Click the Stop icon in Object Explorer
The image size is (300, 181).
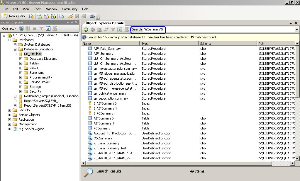coord(35,29)
